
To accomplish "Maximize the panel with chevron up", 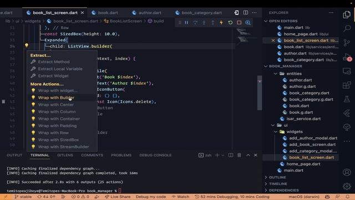I will tap(248, 155).
